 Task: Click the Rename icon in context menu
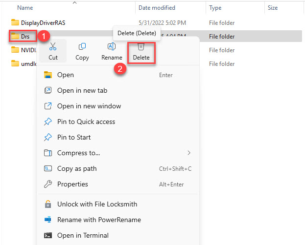pyautogui.click(x=111, y=47)
